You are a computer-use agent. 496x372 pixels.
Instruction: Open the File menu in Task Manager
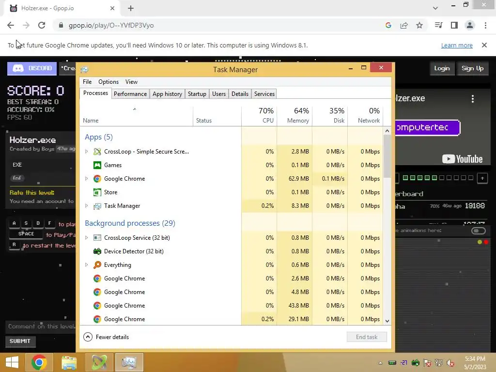pos(87,82)
